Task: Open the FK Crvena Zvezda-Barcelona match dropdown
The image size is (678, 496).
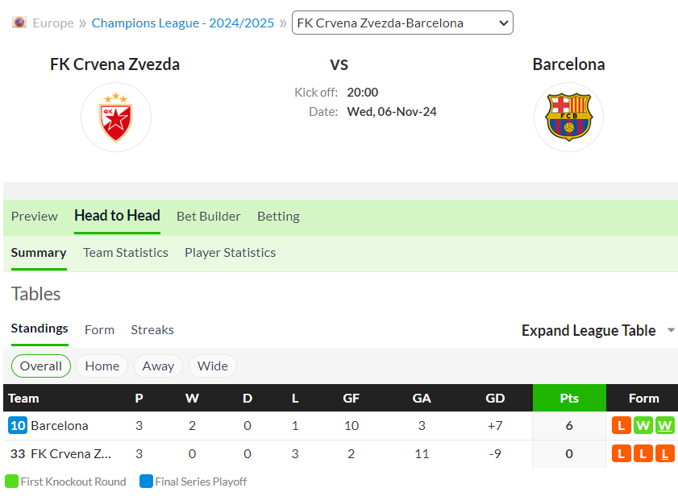Action: pos(402,23)
